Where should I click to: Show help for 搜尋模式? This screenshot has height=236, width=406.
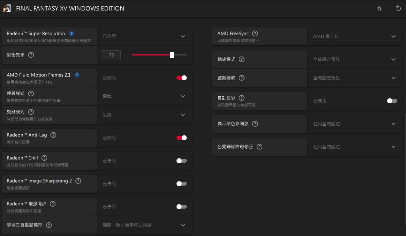coord(31,93)
